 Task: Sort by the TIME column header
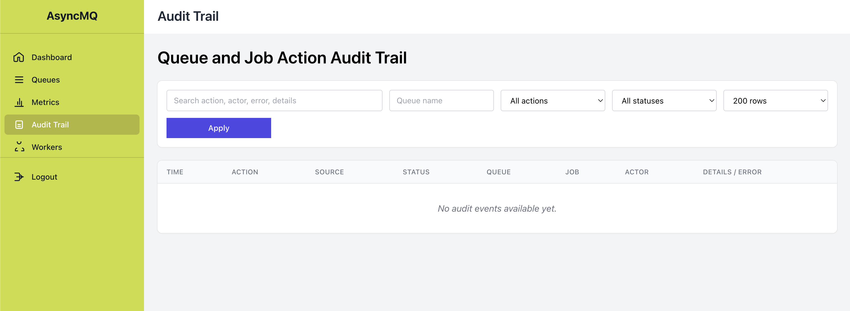point(175,172)
